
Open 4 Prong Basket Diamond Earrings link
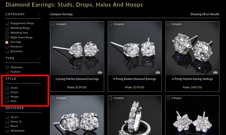point(135,79)
